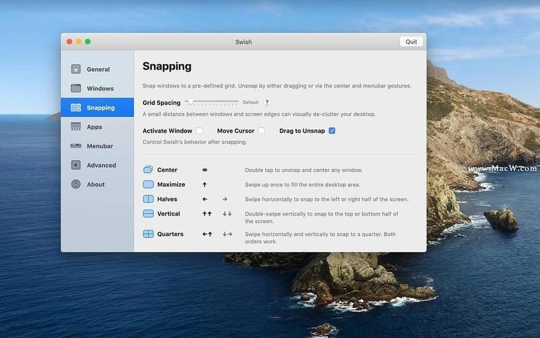Enable the Activate Window checkbox

199,130
